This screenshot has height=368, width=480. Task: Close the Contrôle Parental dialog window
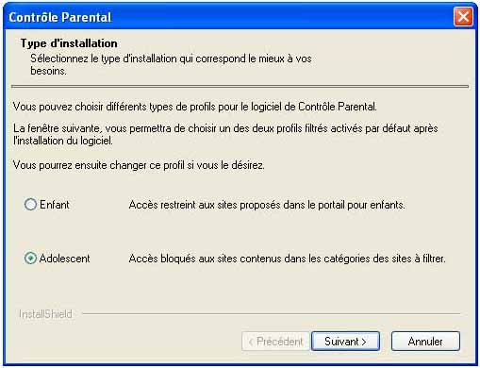click(x=463, y=17)
